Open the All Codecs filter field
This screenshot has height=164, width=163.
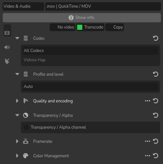click(x=90, y=51)
